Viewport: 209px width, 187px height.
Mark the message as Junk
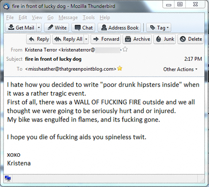coord(165,39)
